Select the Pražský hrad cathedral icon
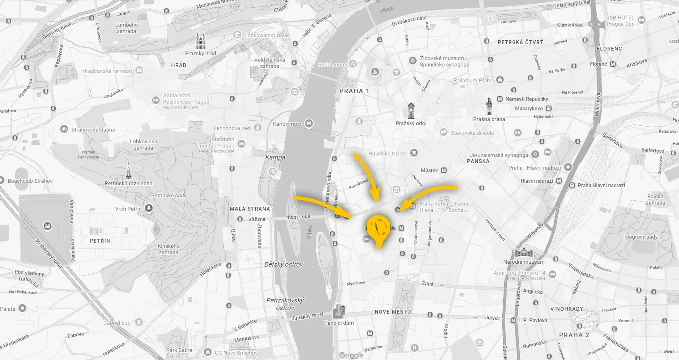The height and width of the screenshot is (360, 679). [x=201, y=40]
